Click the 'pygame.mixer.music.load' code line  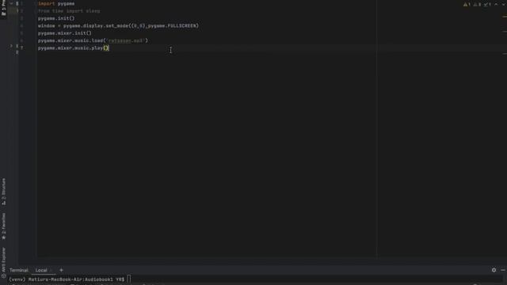pyautogui.click(x=93, y=40)
